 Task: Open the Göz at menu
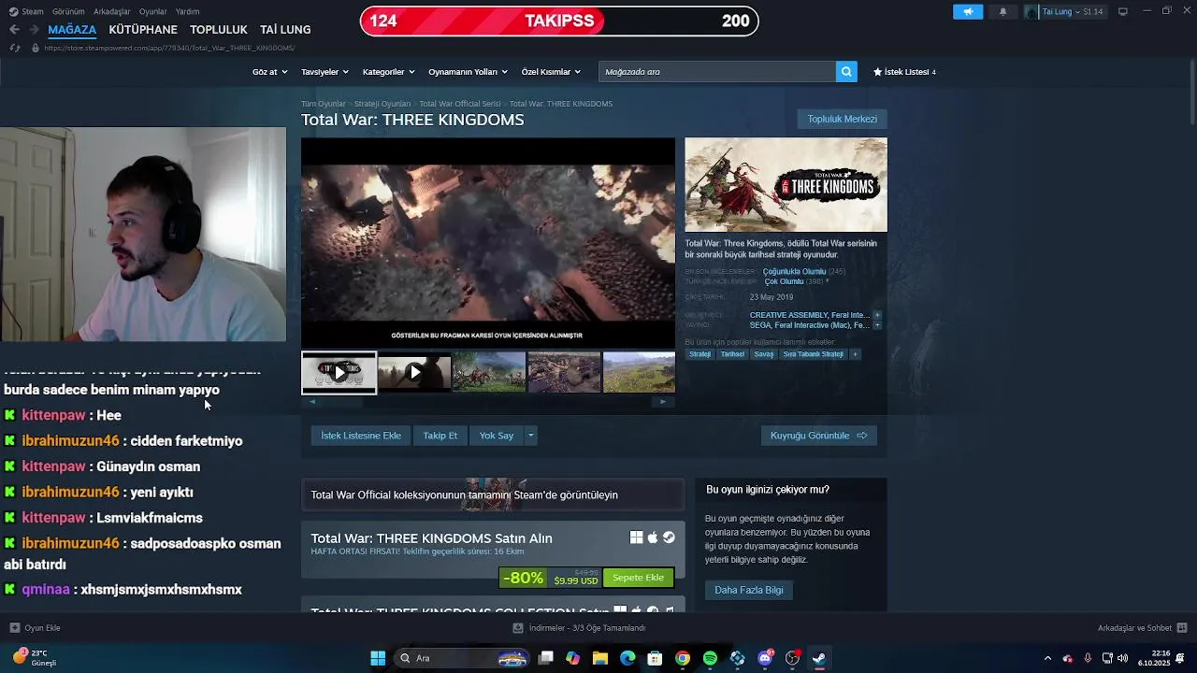pyautogui.click(x=268, y=72)
